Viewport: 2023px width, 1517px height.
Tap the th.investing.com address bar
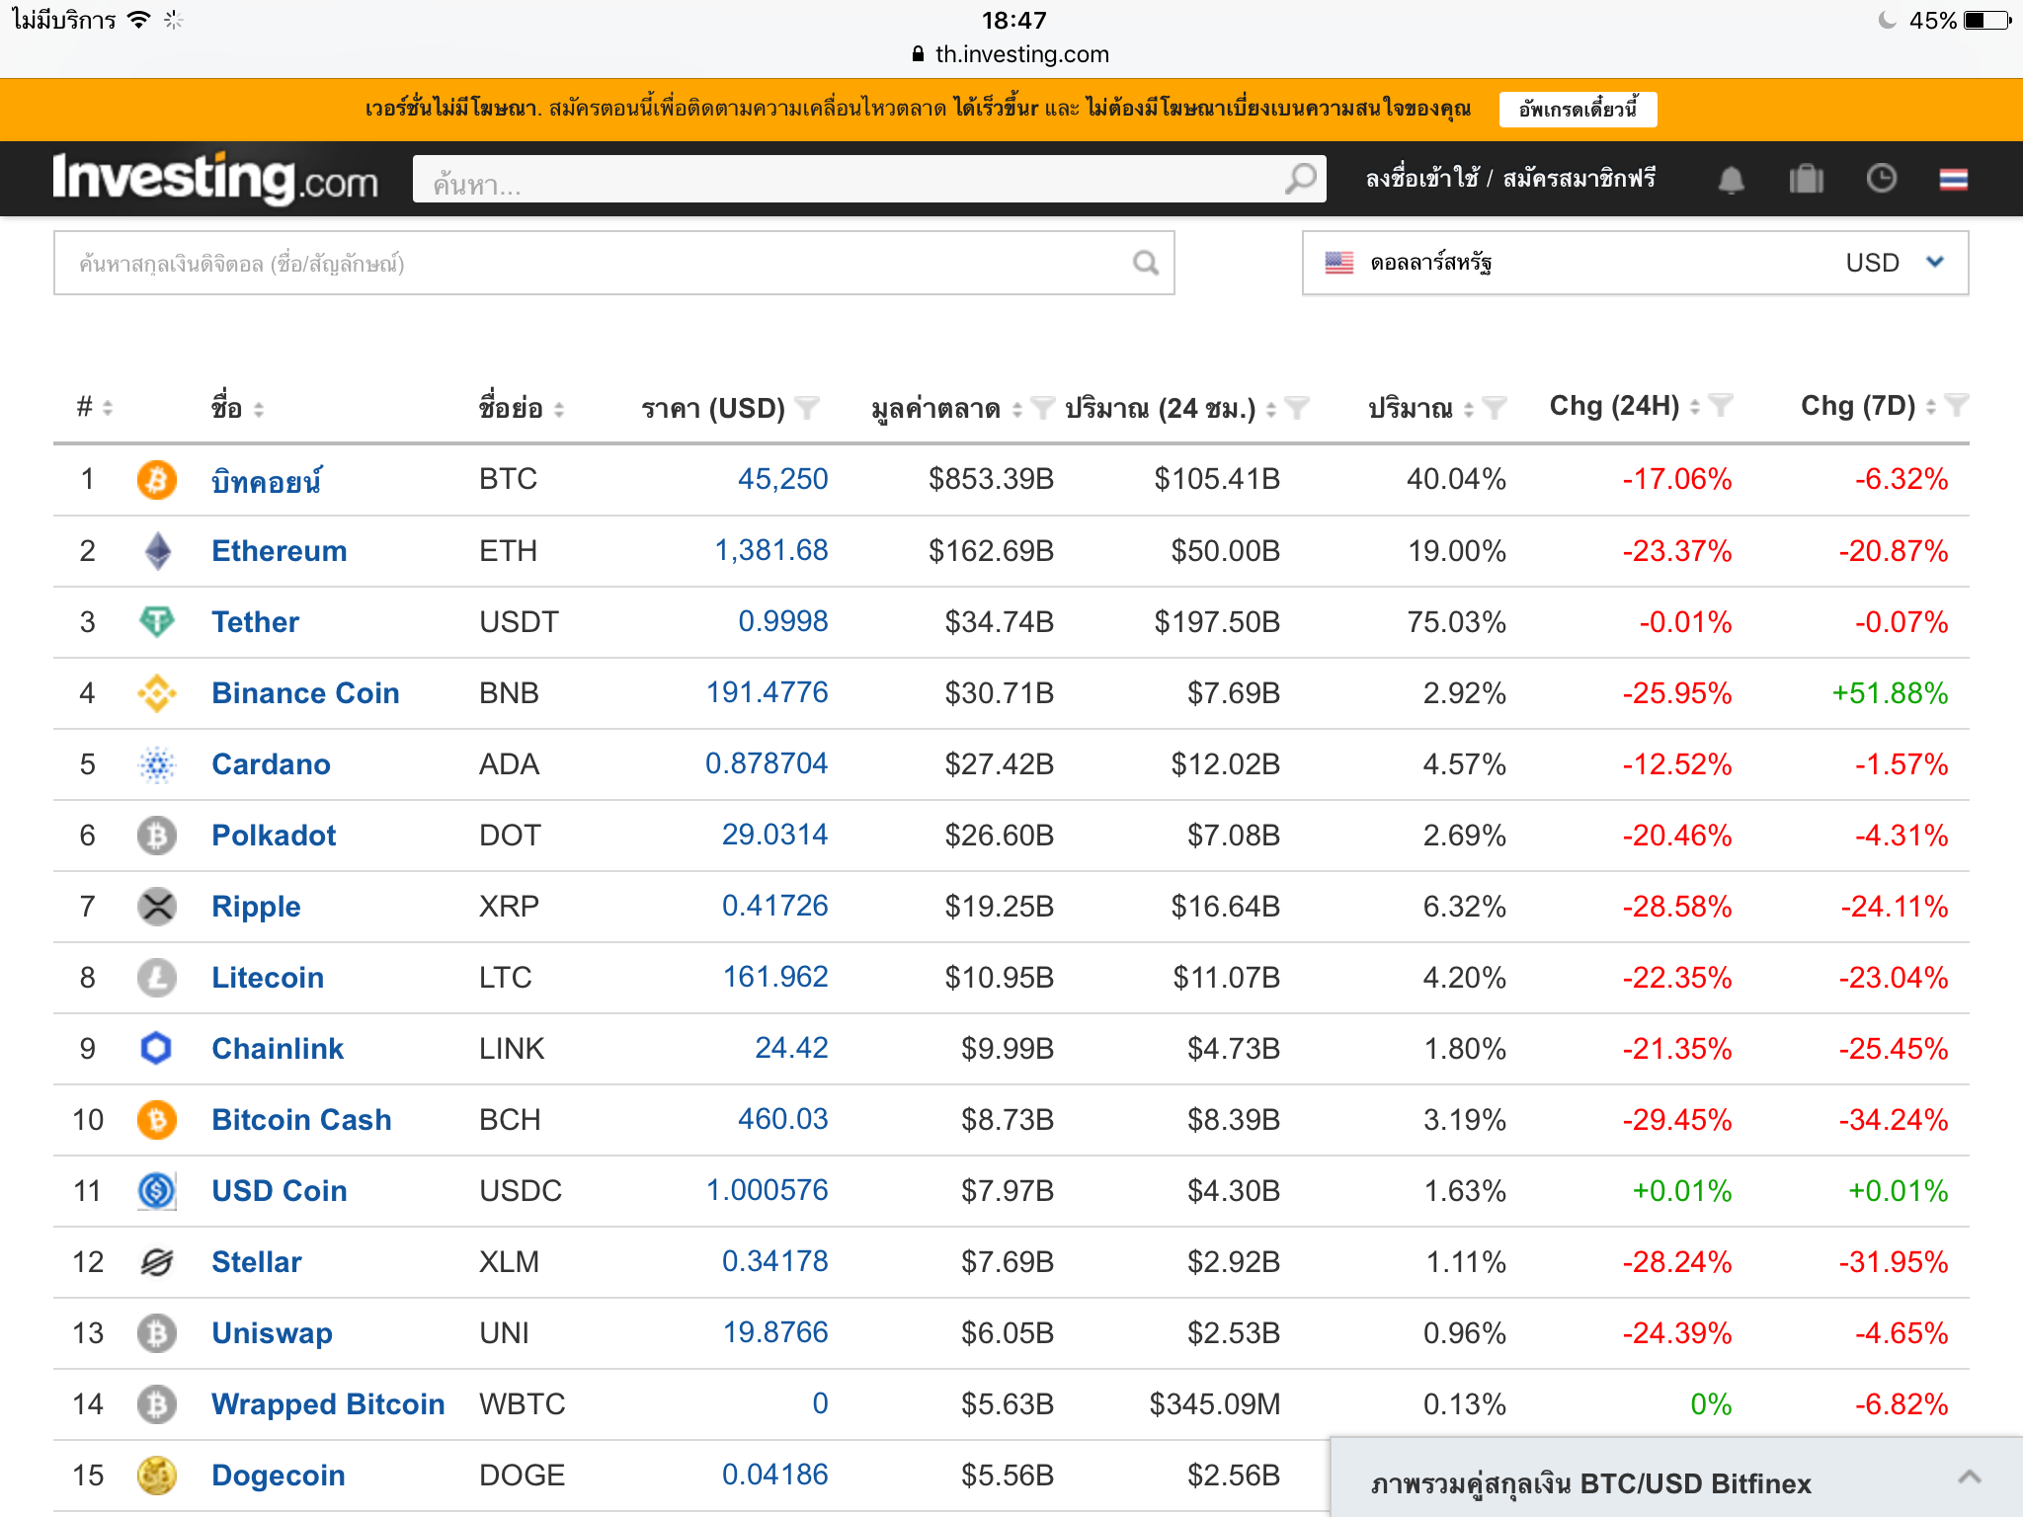[1011, 54]
